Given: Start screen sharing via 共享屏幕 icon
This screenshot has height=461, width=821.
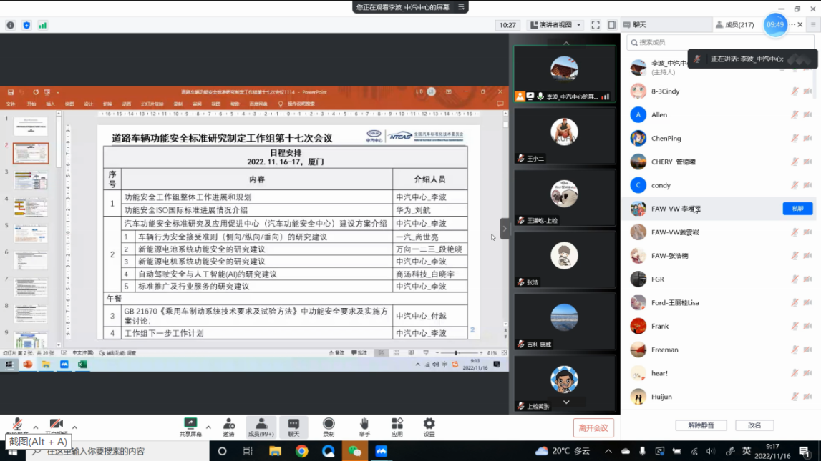Looking at the screenshot, I should (x=190, y=423).
